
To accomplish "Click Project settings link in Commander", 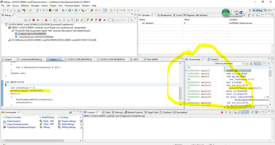I will [69, 121].
